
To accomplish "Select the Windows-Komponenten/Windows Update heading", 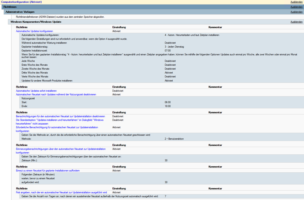I will click(x=36, y=22).
